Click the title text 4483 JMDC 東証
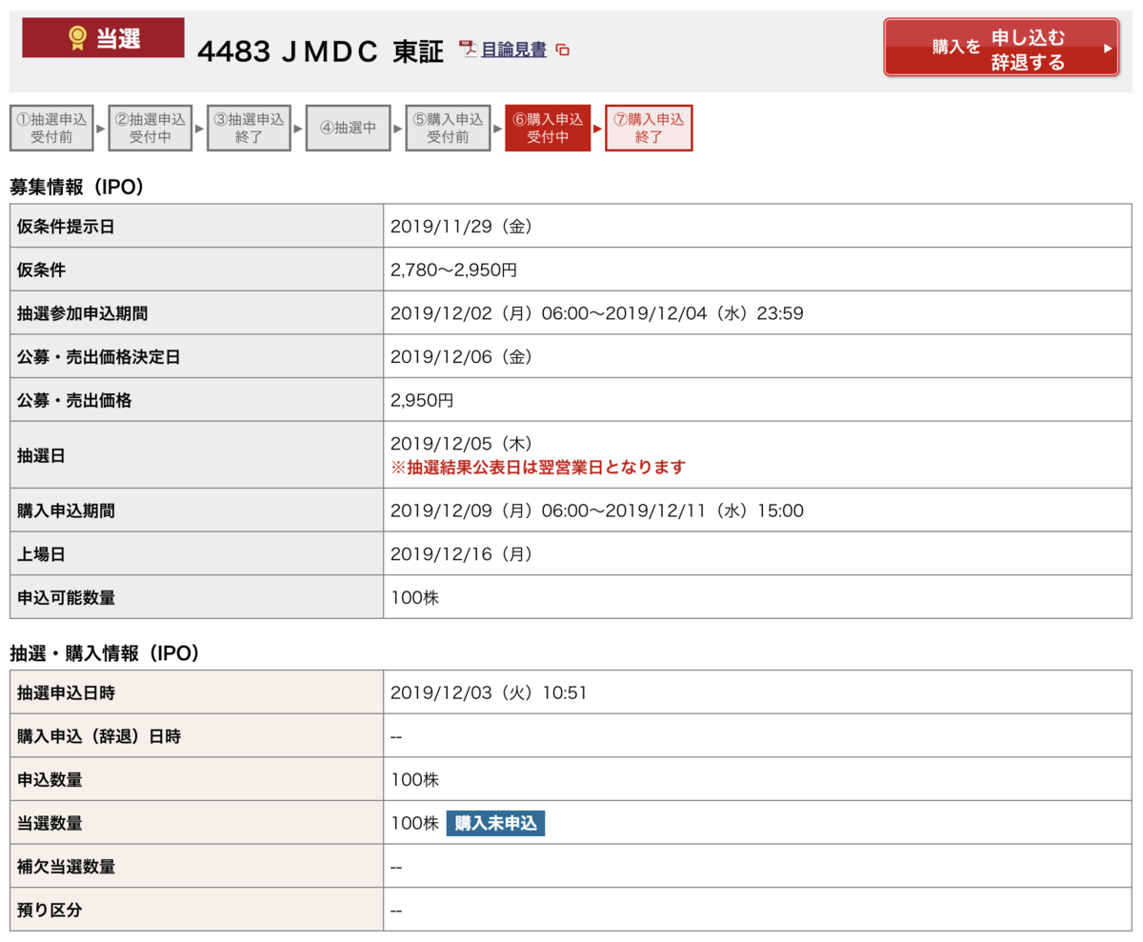 (x=320, y=51)
